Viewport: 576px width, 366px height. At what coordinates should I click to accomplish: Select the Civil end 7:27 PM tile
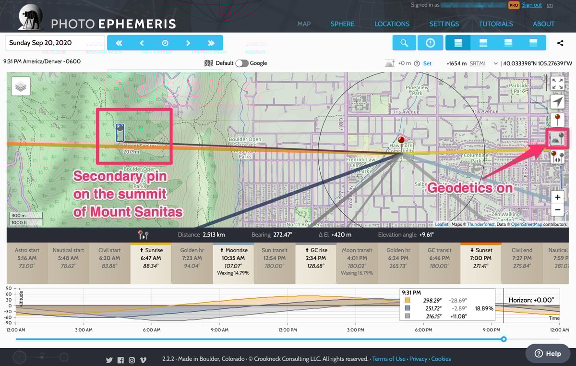(522, 263)
